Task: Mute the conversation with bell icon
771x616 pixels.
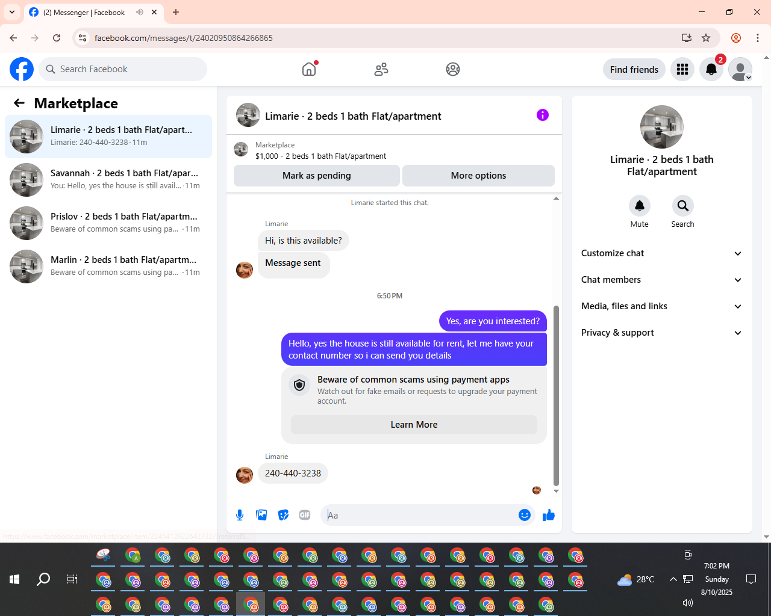Action: [x=640, y=206]
